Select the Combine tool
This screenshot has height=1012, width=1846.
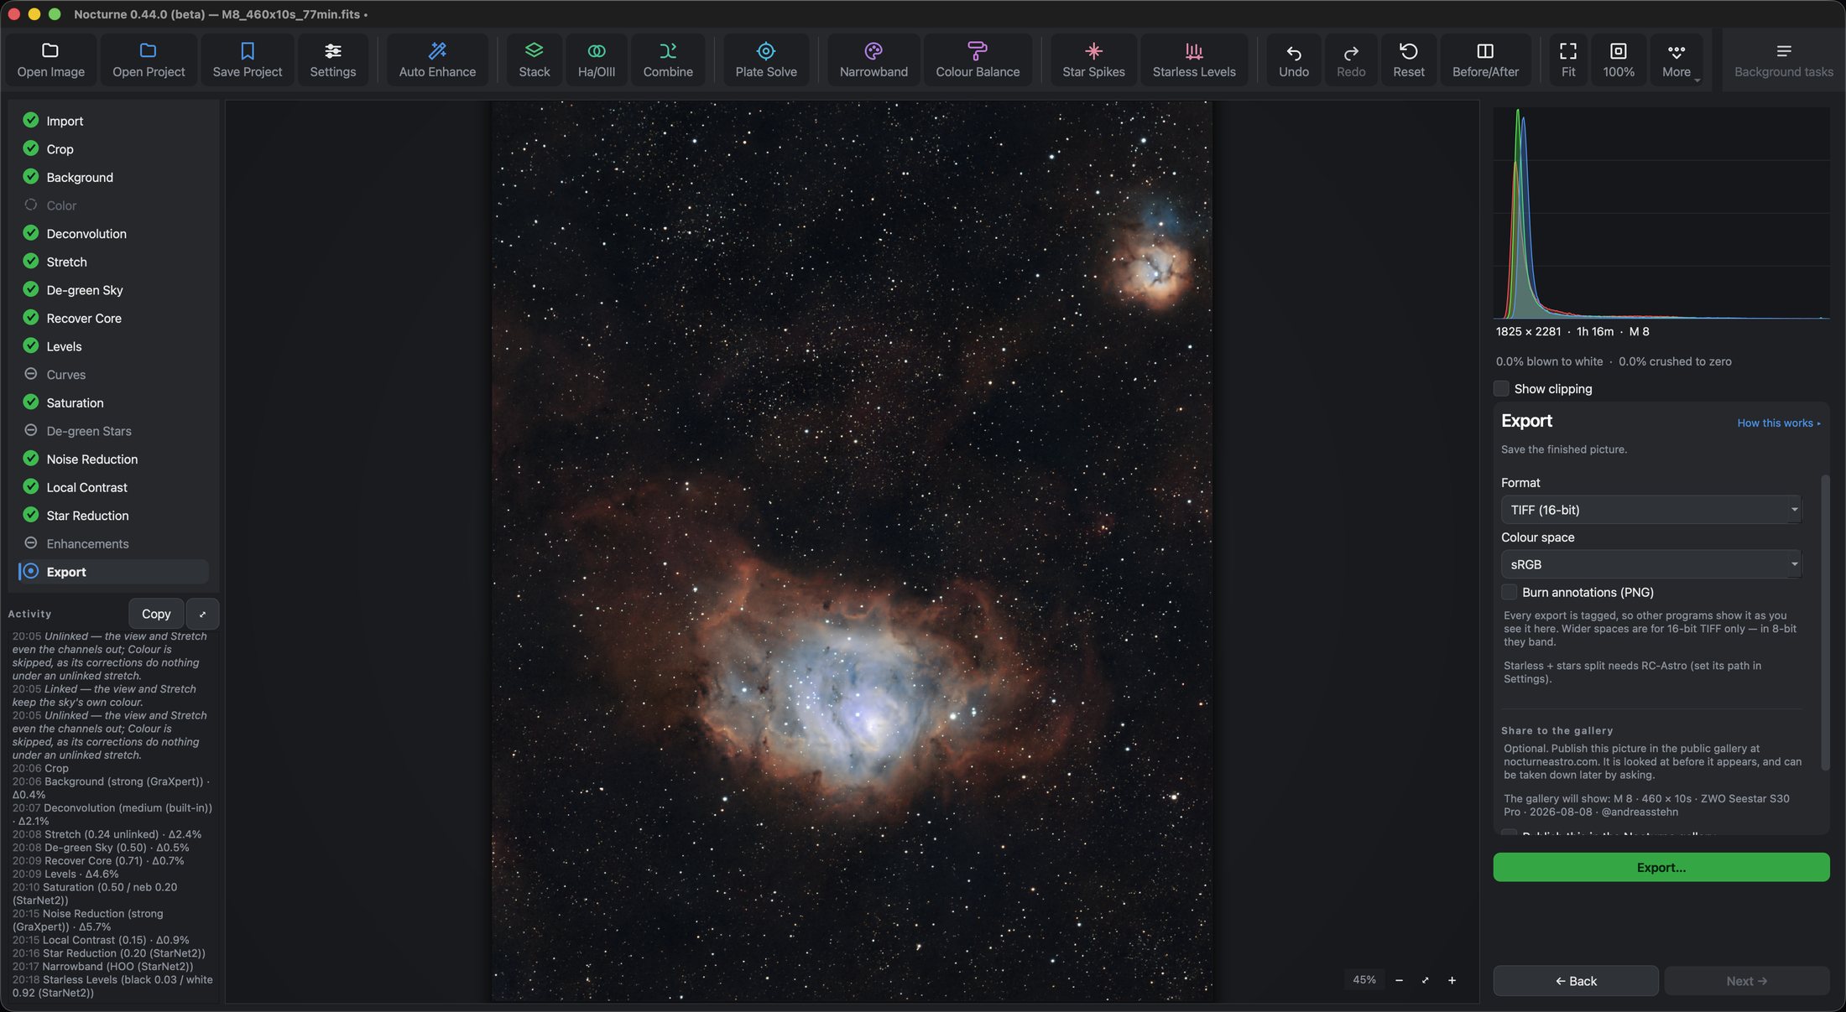pos(668,60)
